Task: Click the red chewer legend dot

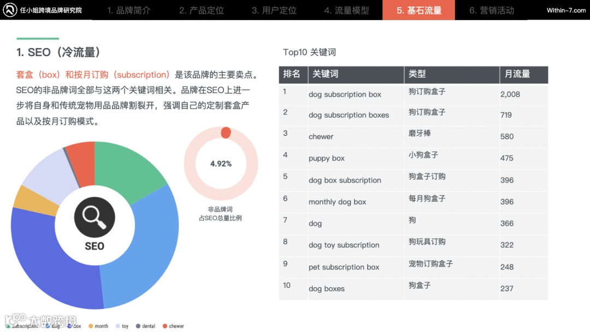Action: [165, 326]
